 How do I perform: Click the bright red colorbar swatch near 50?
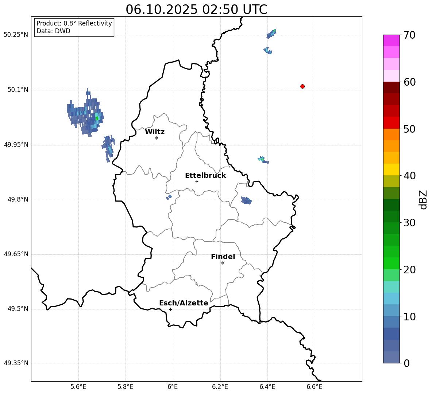(391, 123)
